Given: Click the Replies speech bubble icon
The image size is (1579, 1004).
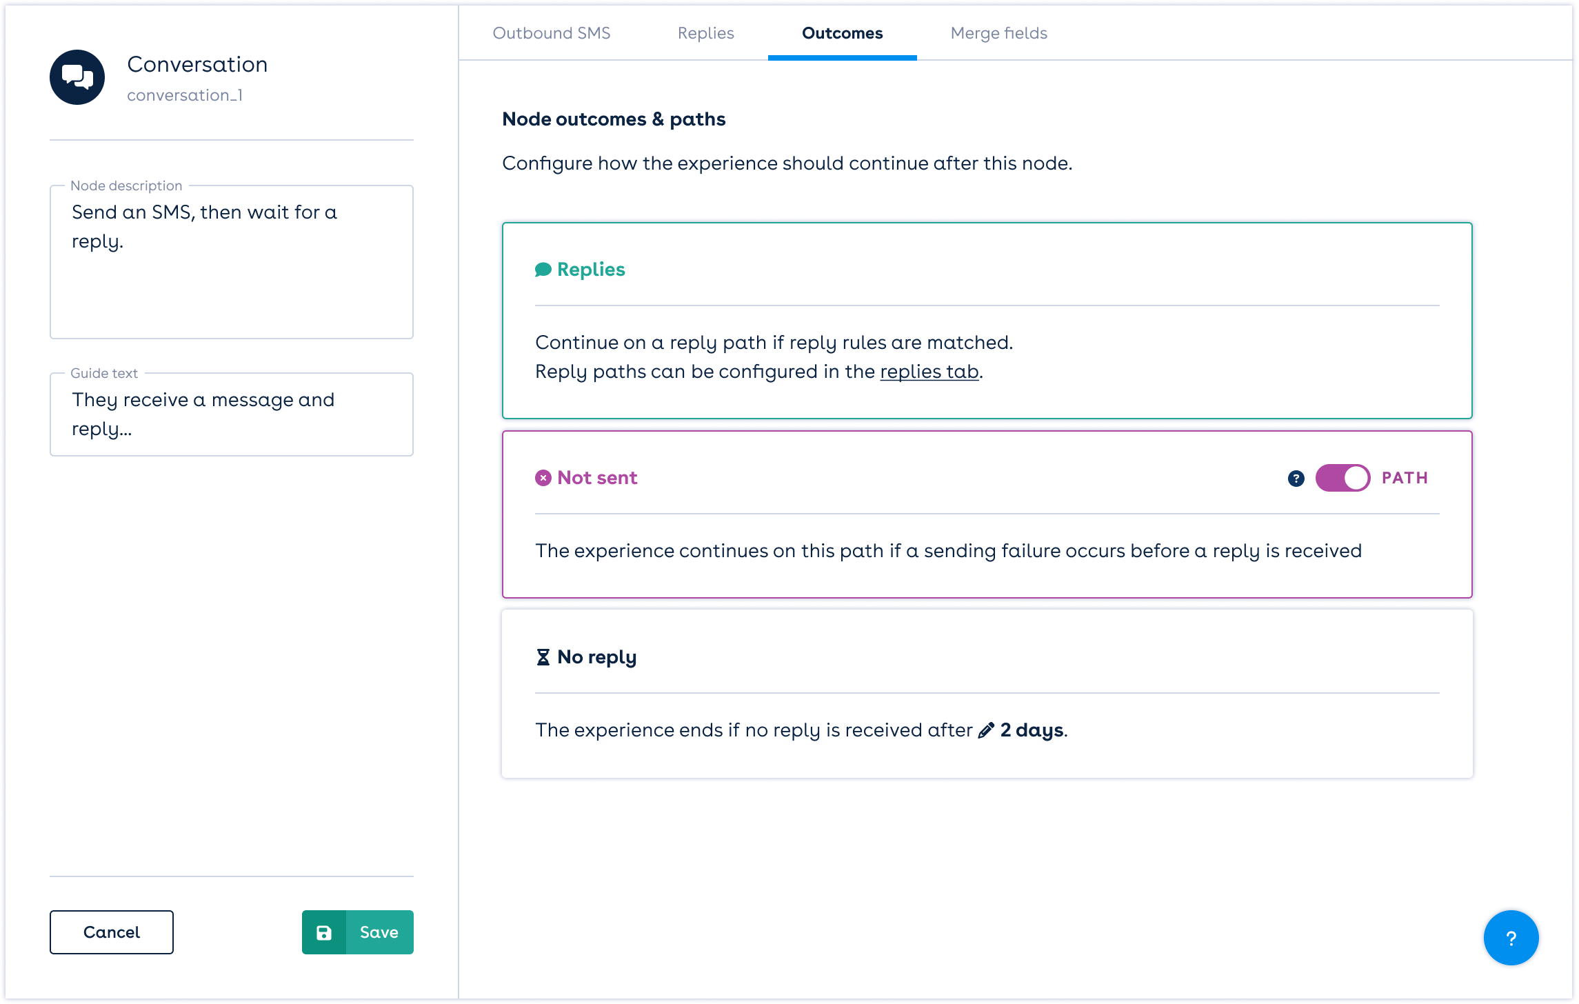Looking at the screenshot, I should [543, 270].
